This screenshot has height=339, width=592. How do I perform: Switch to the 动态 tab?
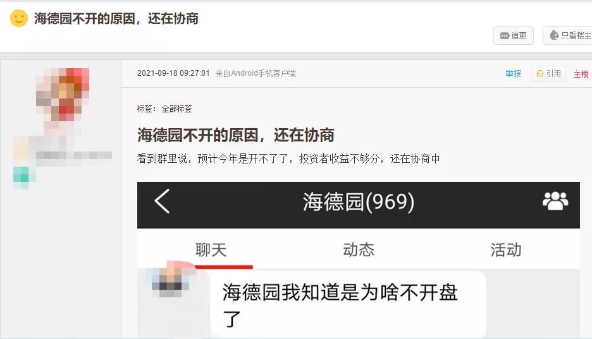click(x=358, y=250)
